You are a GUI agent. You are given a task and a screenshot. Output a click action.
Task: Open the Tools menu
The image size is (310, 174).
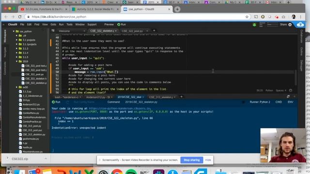click(x=69, y=25)
